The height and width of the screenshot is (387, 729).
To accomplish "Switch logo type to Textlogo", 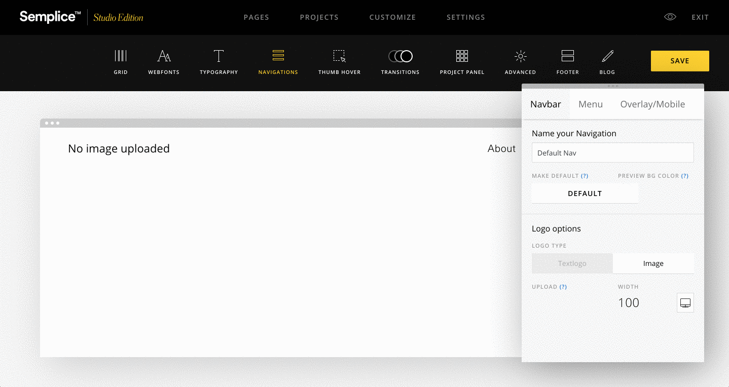I will 572,263.
